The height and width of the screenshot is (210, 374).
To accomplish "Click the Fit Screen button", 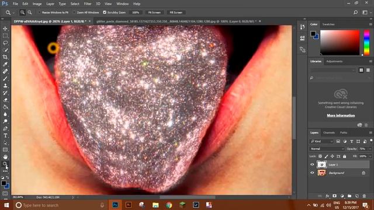I will [154, 12].
